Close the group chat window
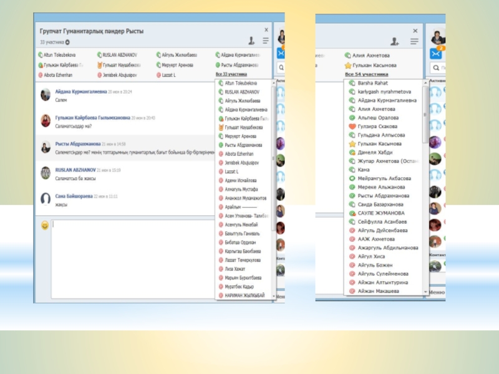 click(x=266, y=29)
